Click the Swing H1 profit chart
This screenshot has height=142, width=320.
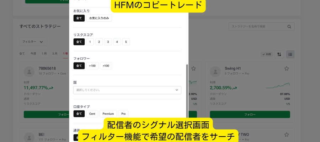278,86
